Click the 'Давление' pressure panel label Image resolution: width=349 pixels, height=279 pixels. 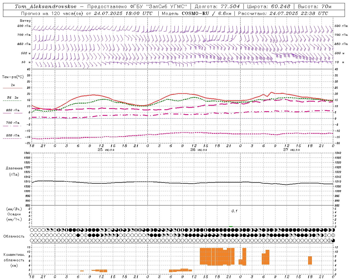(14, 168)
